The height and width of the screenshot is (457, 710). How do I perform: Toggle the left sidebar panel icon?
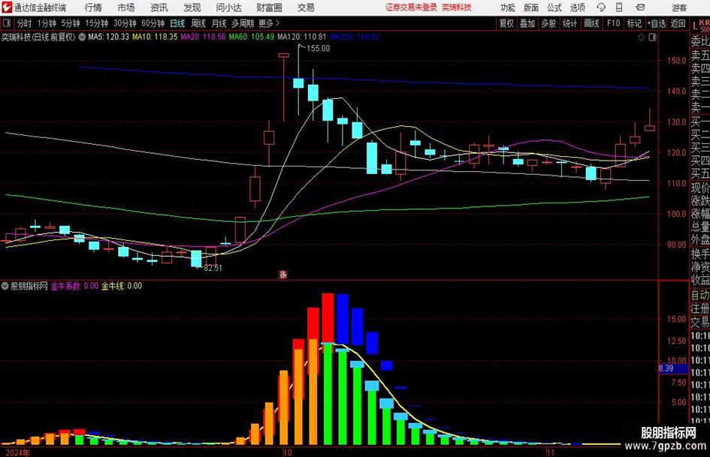[x=6, y=23]
